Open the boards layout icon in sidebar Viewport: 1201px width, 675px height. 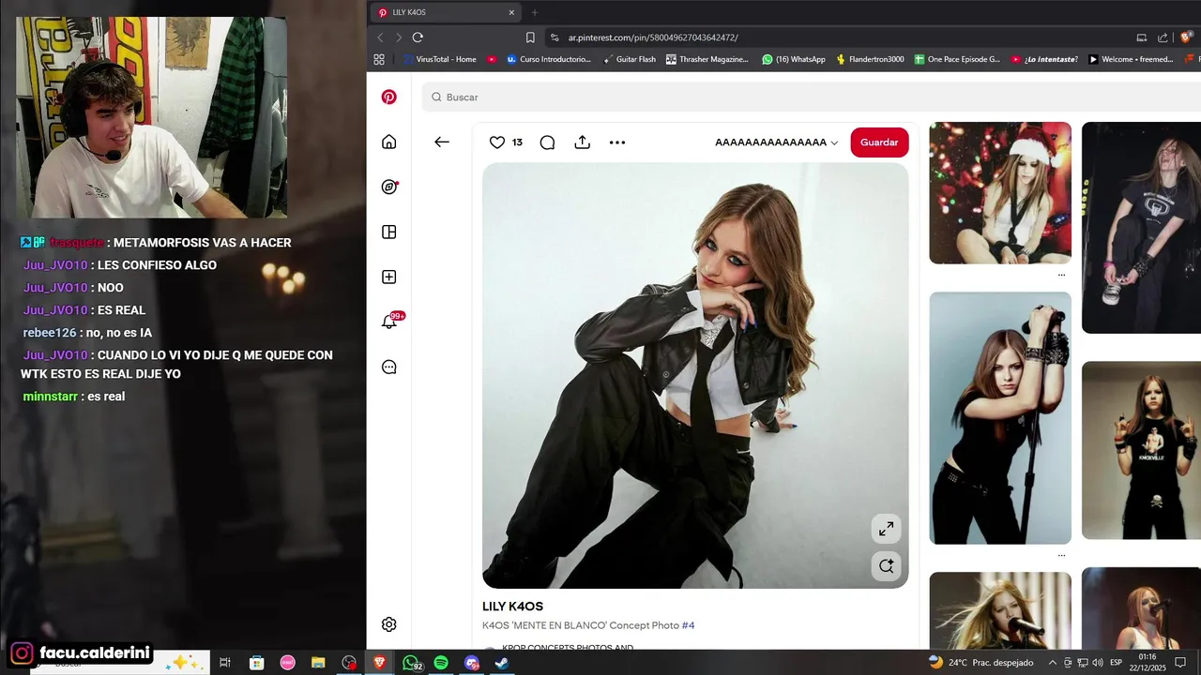point(388,232)
